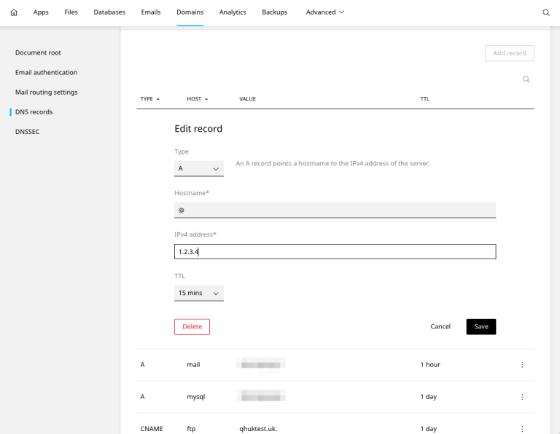The image size is (560, 434).
Task: Click '1 day' TTL of ftp record
Action: pos(429,429)
